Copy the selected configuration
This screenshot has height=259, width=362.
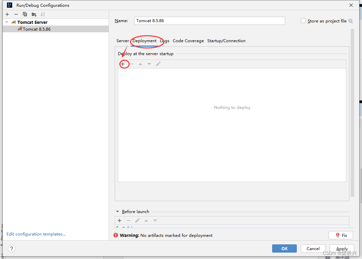25,14
